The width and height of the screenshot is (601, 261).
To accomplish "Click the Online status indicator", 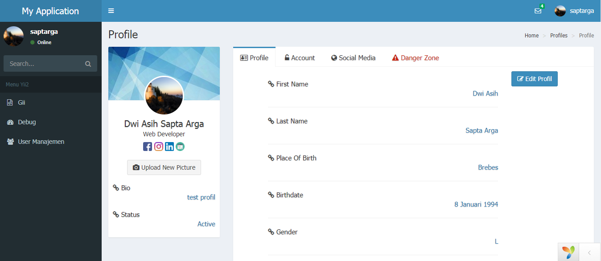I will click(x=41, y=42).
